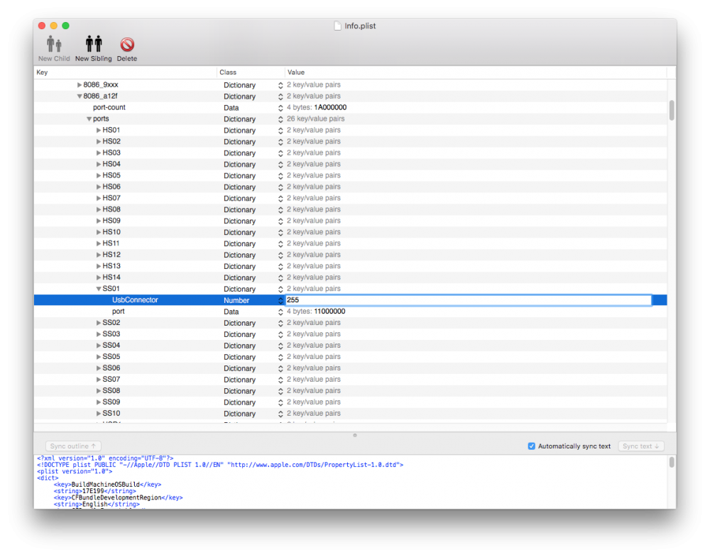The height and width of the screenshot is (557, 710).
Task: Click the Key column header
Action: click(126, 72)
